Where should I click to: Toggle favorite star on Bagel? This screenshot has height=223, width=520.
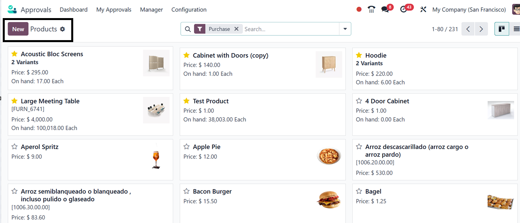(x=359, y=192)
